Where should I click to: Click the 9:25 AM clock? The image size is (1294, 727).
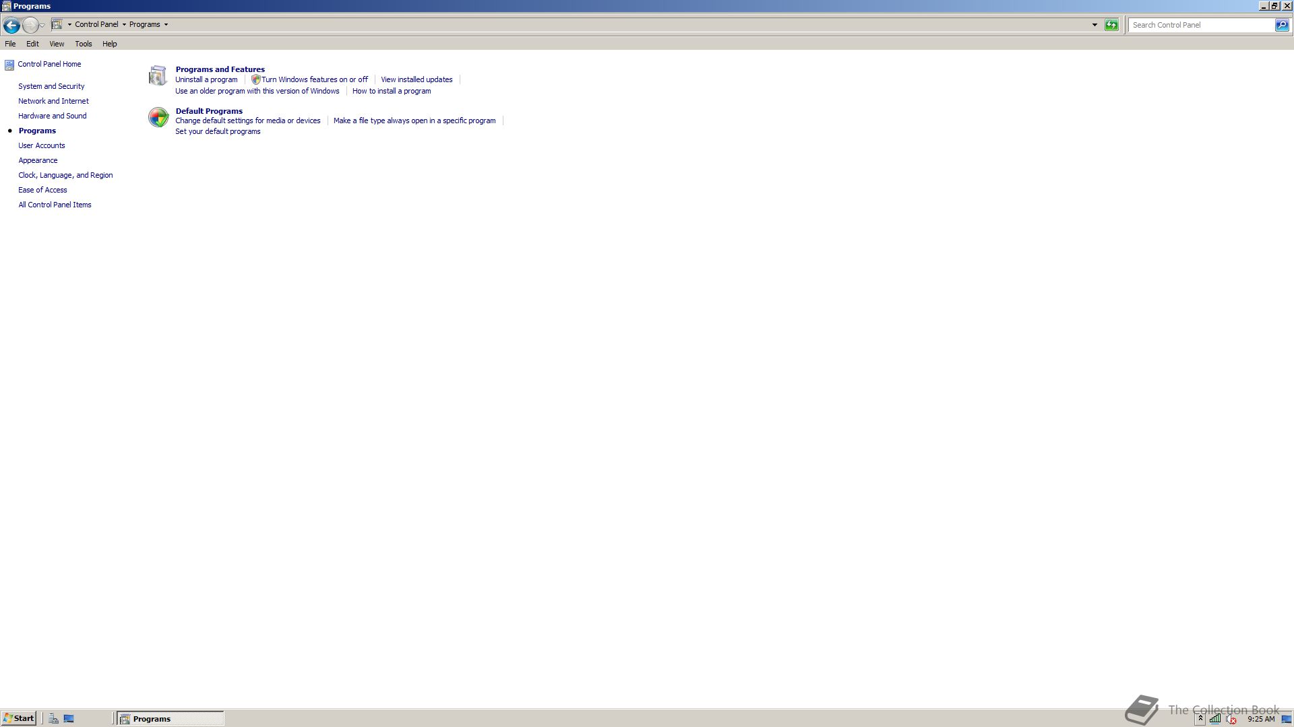point(1261,719)
